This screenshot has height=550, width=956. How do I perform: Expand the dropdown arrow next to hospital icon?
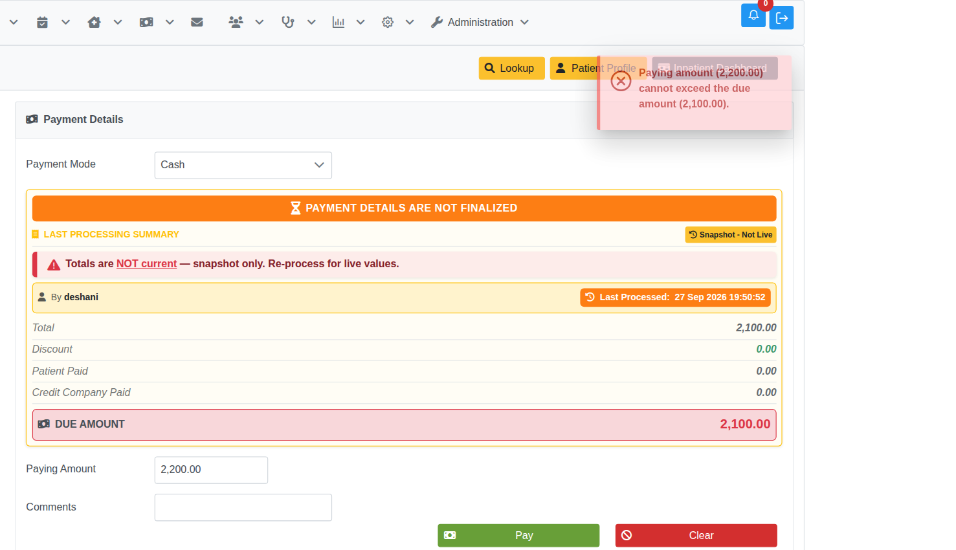[118, 22]
